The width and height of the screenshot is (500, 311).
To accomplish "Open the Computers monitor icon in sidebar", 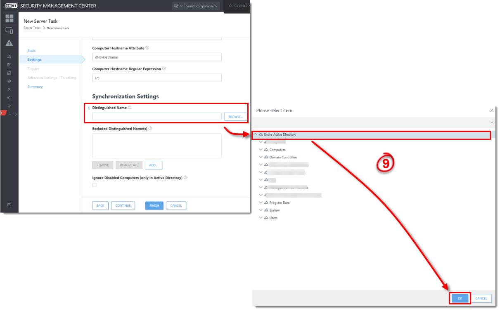I will click(x=9, y=31).
